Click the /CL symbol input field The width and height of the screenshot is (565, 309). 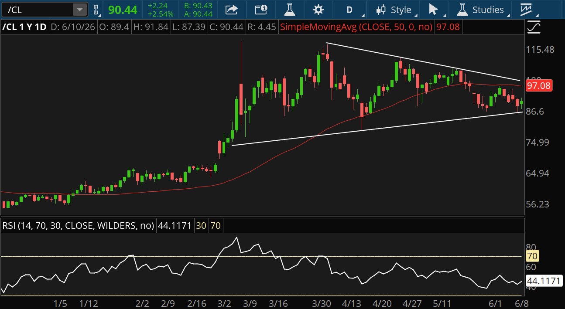[37, 9]
